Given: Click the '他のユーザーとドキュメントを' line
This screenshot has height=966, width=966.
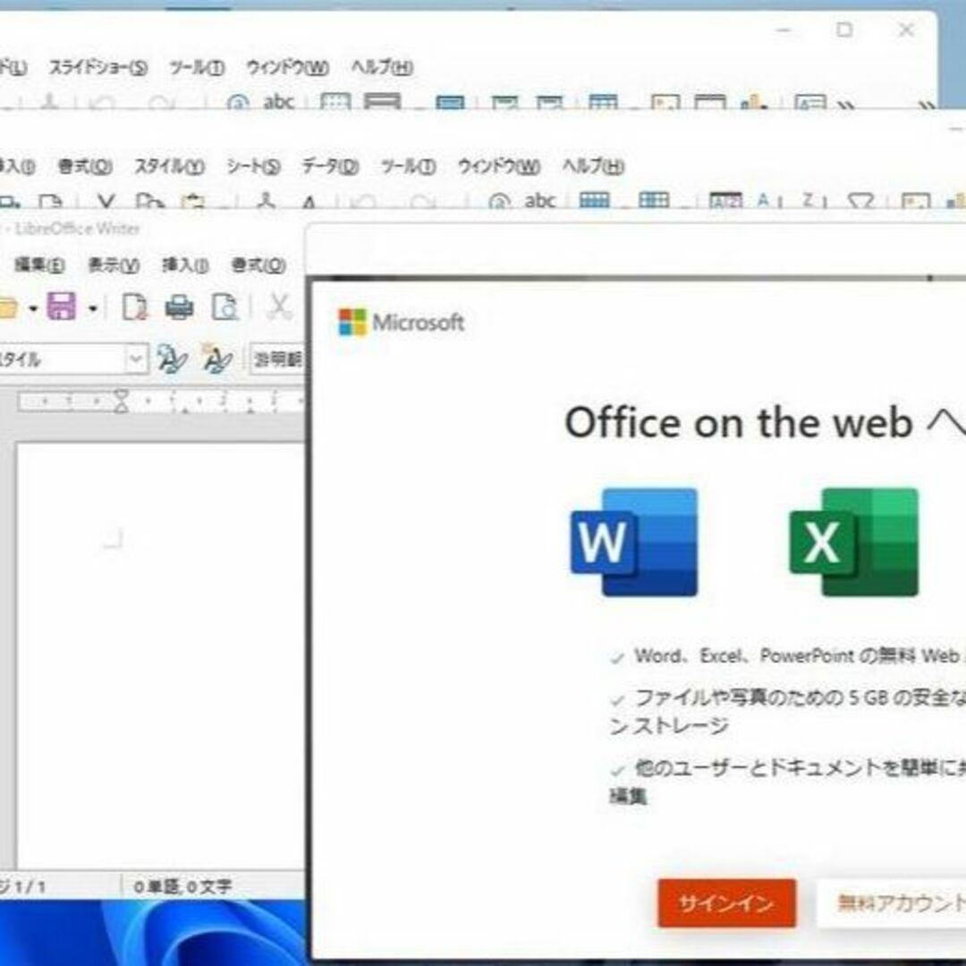Looking at the screenshot, I should (801, 767).
